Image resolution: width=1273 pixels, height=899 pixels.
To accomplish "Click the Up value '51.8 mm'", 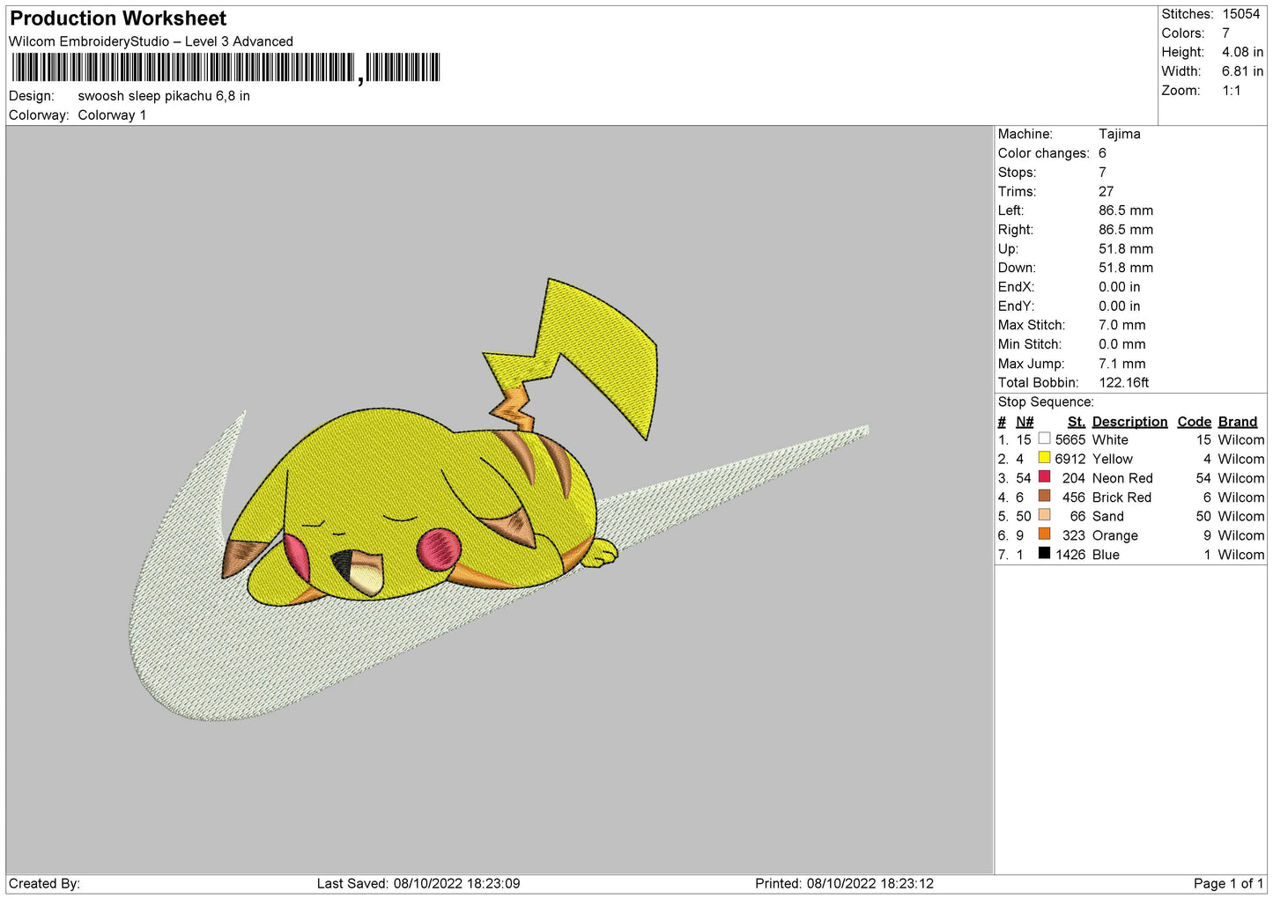I will (1126, 249).
